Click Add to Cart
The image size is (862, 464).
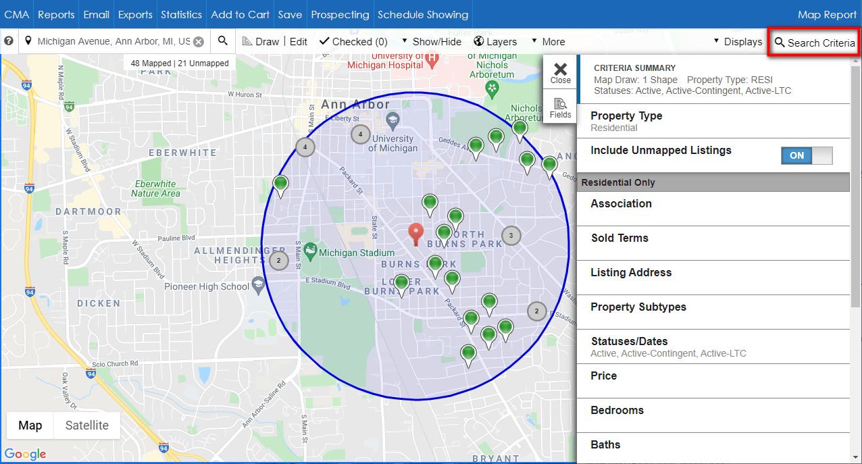pyautogui.click(x=240, y=14)
